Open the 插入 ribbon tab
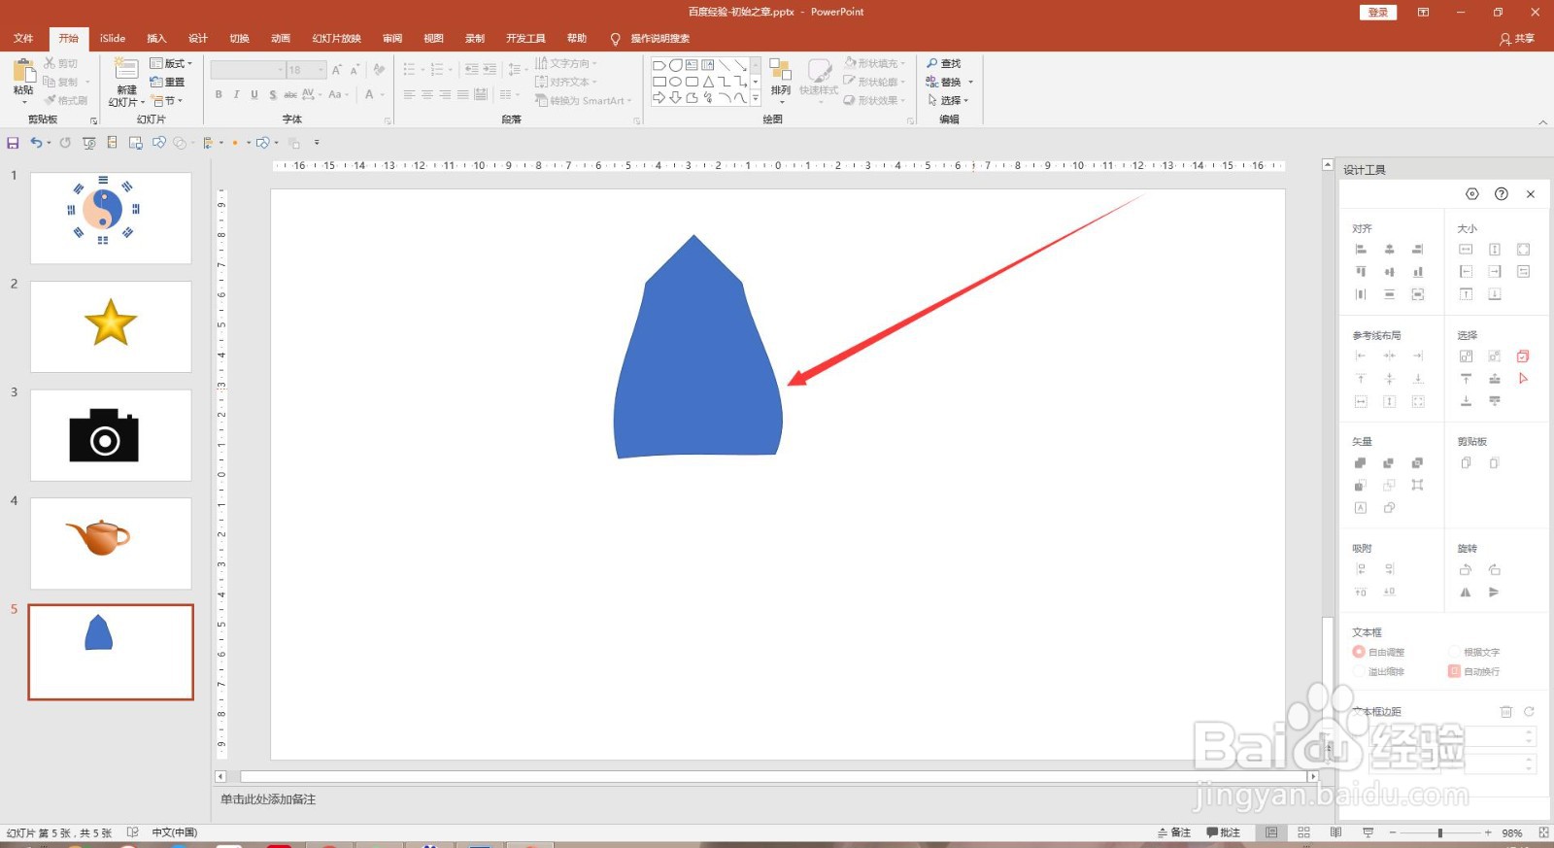1554x848 pixels. (x=156, y=39)
